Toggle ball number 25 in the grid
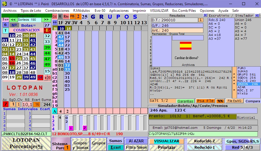This screenshot has height=151, width=261. pyautogui.click(x=19, y=58)
